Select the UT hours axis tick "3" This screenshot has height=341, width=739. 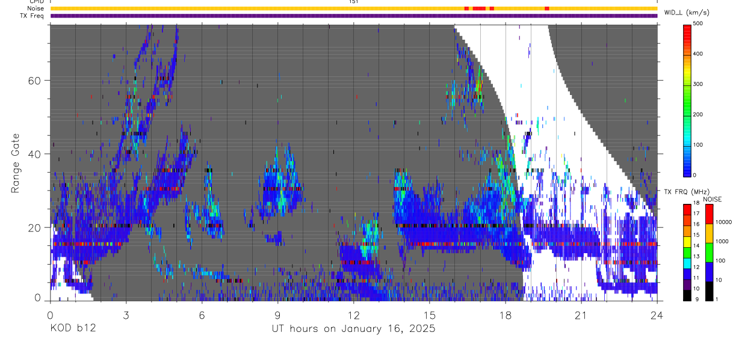point(126,315)
